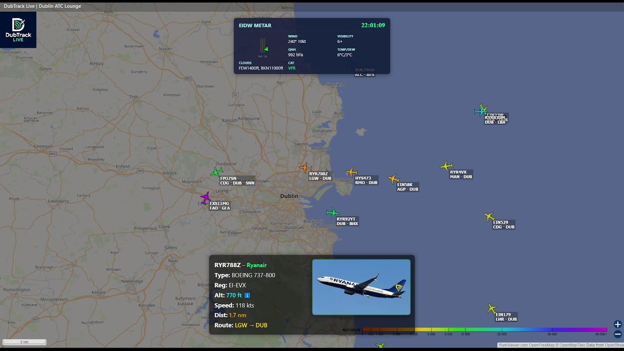Screen dimensions: 624x351
Task: Click the 10 000 green section of altitude legend
Action: (x=465, y=330)
